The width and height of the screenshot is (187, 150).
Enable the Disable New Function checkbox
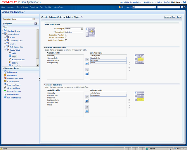[66, 35]
